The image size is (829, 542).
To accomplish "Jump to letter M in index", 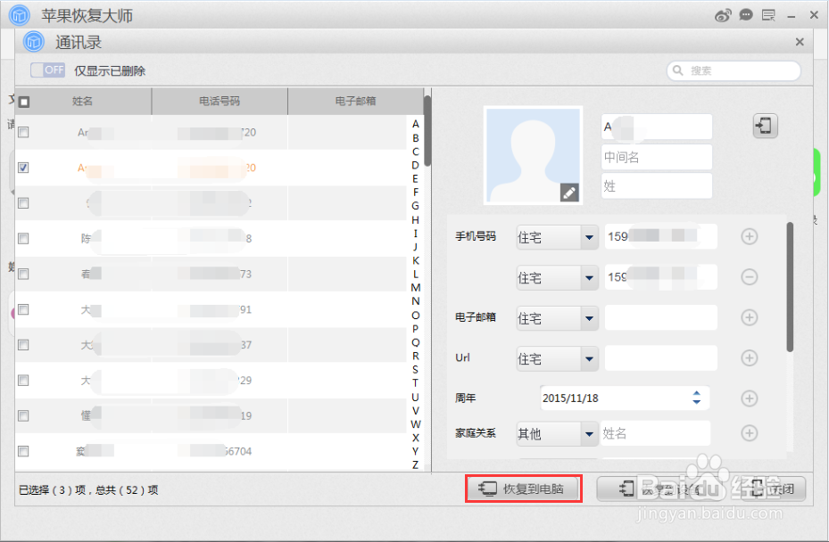I will coord(416,287).
